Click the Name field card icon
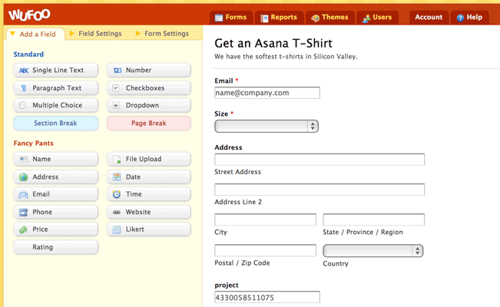The height and width of the screenshot is (307, 500). 23,159
